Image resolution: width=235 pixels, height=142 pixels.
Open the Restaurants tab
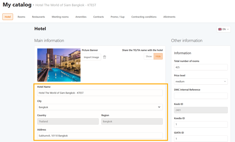[x=38, y=17]
